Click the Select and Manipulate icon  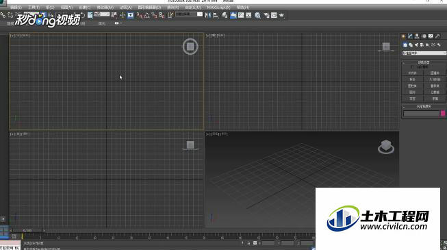point(123,15)
